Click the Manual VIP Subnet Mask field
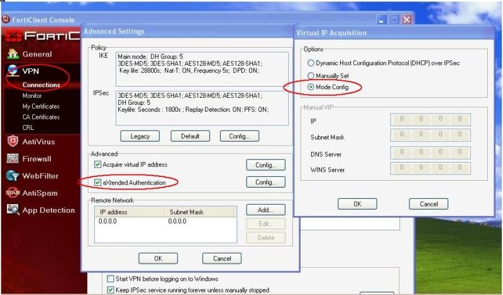This screenshot has width=503, height=295. click(x=431, y=135)
